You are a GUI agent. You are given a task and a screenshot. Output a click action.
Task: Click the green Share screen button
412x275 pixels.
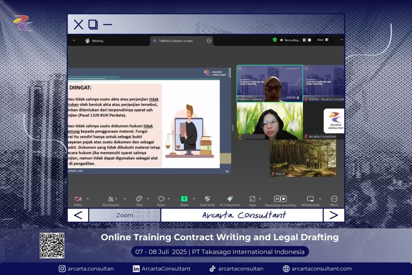pyautogui.click(x=184, y=199)
